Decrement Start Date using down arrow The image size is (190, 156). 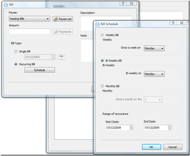[131, 129]
